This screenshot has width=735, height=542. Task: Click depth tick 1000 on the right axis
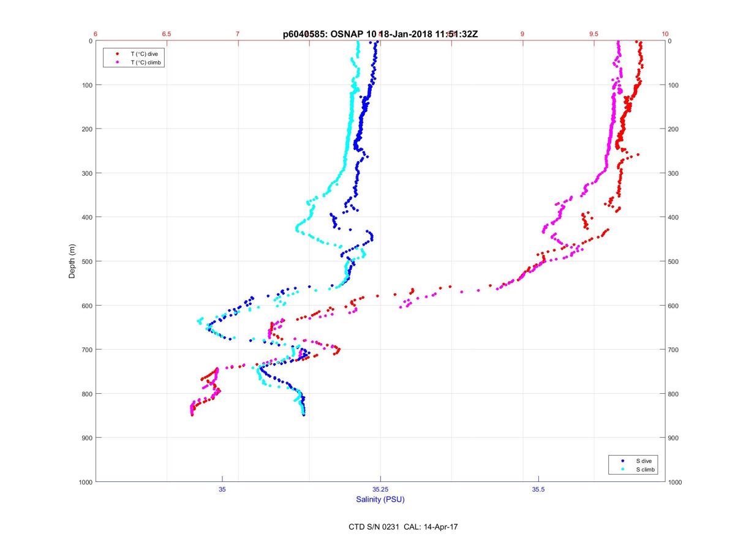point(676,483)
